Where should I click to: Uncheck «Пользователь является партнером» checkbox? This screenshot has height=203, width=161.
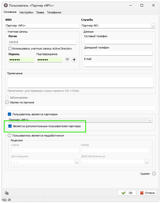(10, 114)
